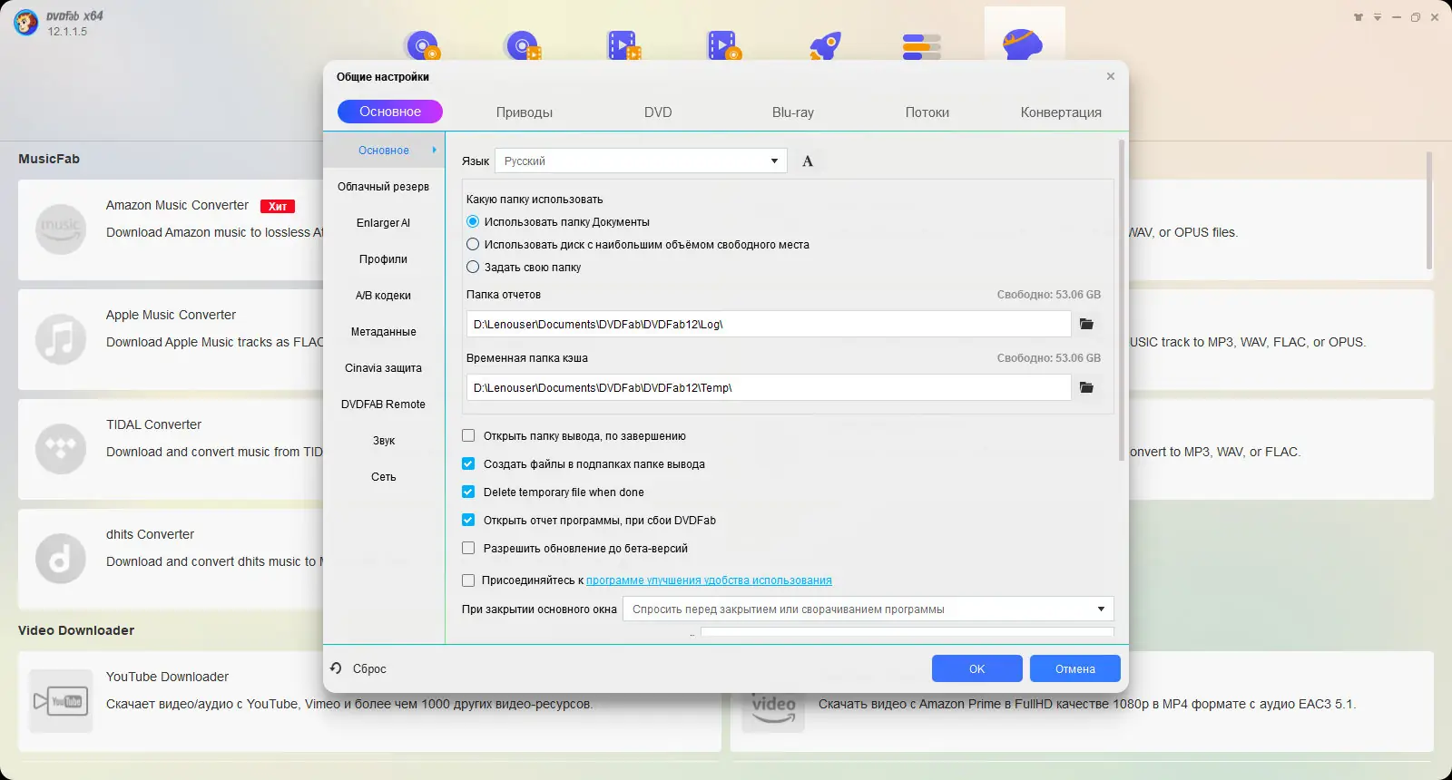1452x780 pixels.
Task: Confirm settings with the OK button
Action: click(x=977, y=668)
